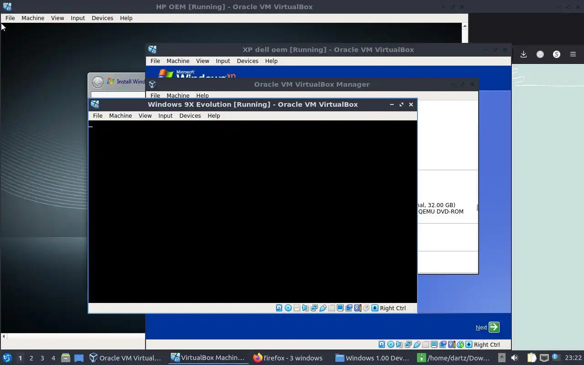Click USB indicator in Windows 9X Evolution status bar

tap(323, 308)
